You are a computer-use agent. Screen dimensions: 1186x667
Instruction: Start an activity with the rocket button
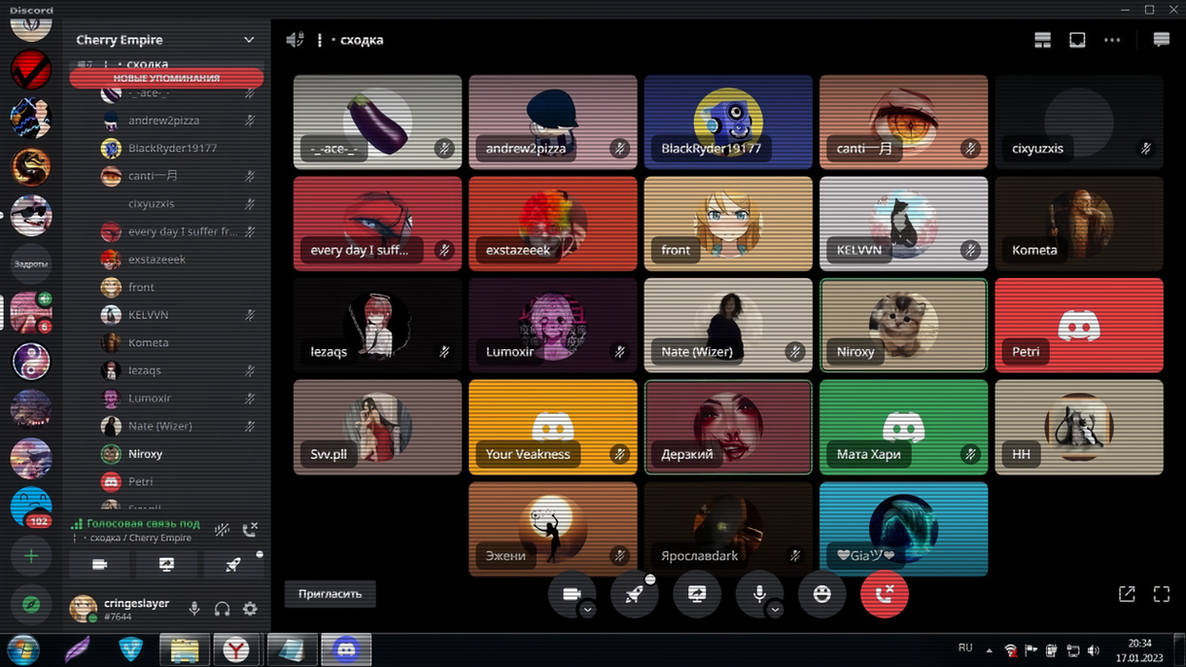(634, 594)
